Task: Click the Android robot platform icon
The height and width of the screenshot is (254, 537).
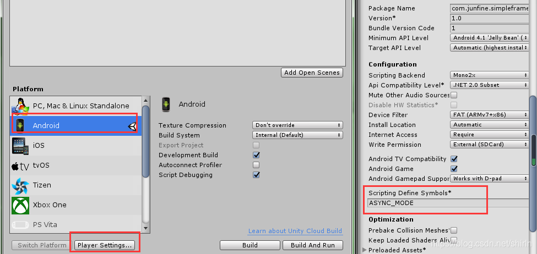Action: click(20, 125)
